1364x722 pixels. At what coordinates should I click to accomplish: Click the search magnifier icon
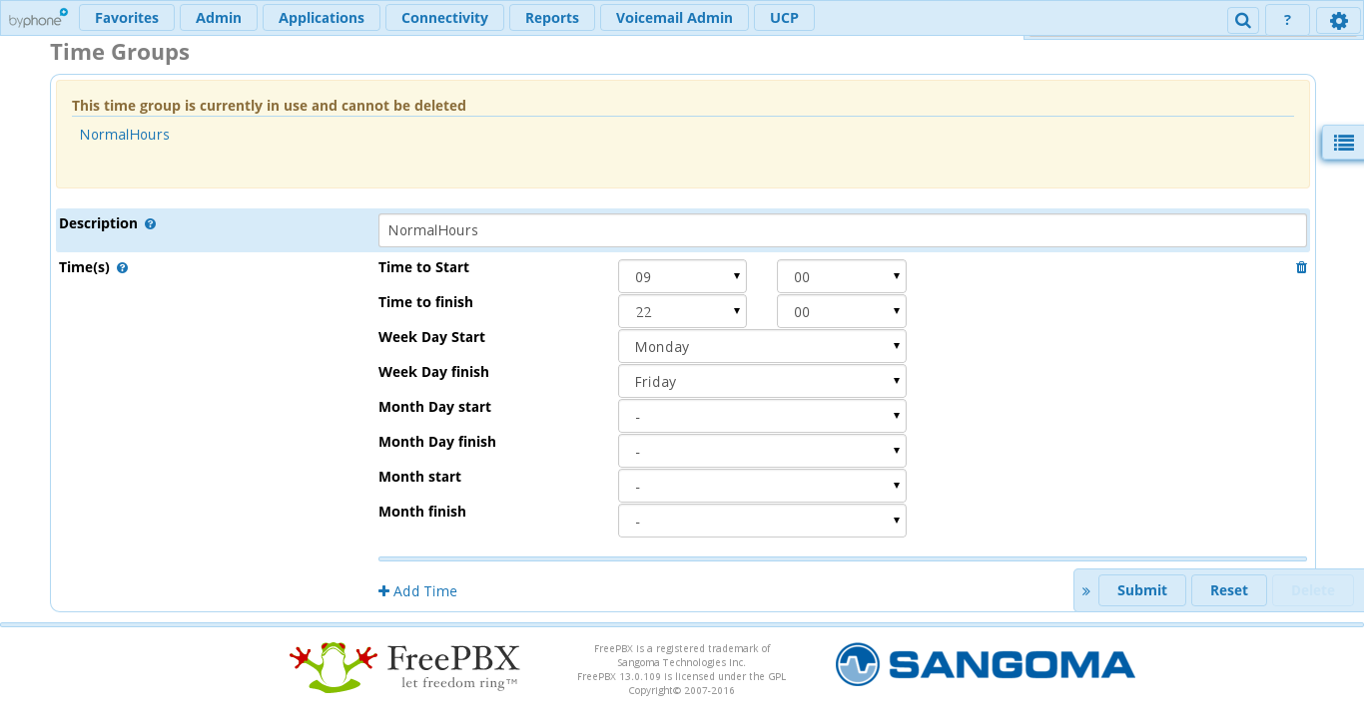(x=1242, y=20)
